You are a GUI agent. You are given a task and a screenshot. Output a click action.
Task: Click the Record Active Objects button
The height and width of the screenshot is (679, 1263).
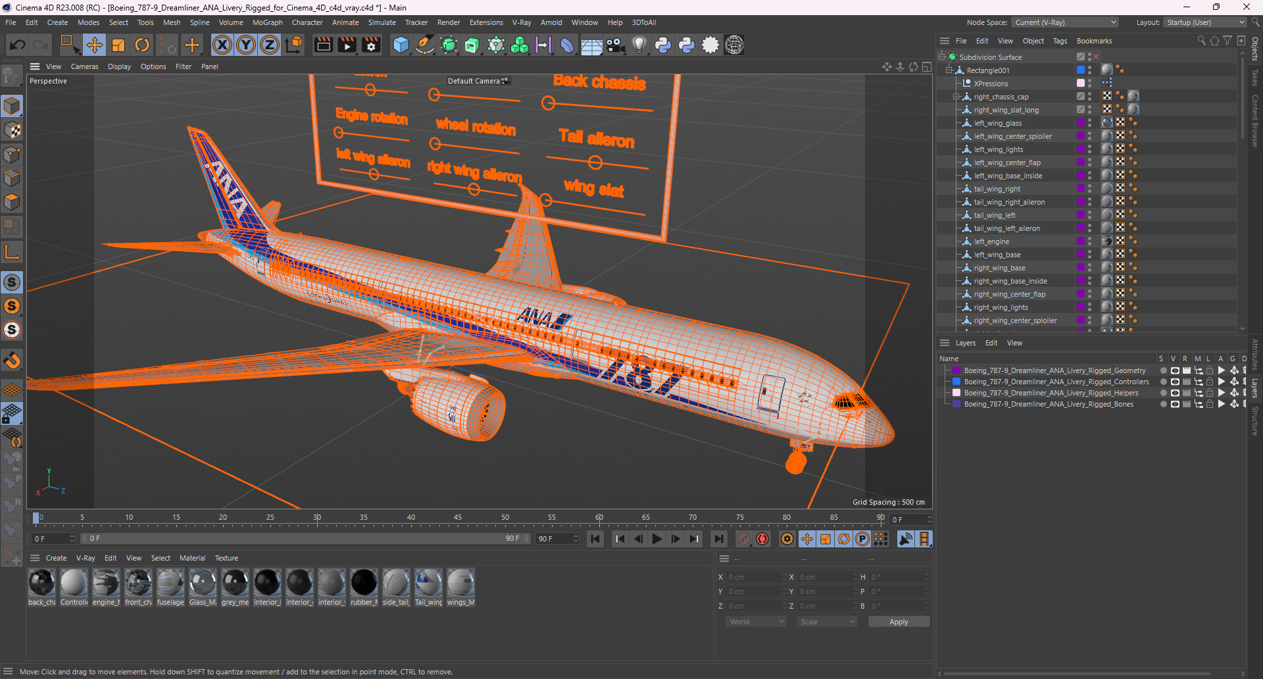point(744,539)
